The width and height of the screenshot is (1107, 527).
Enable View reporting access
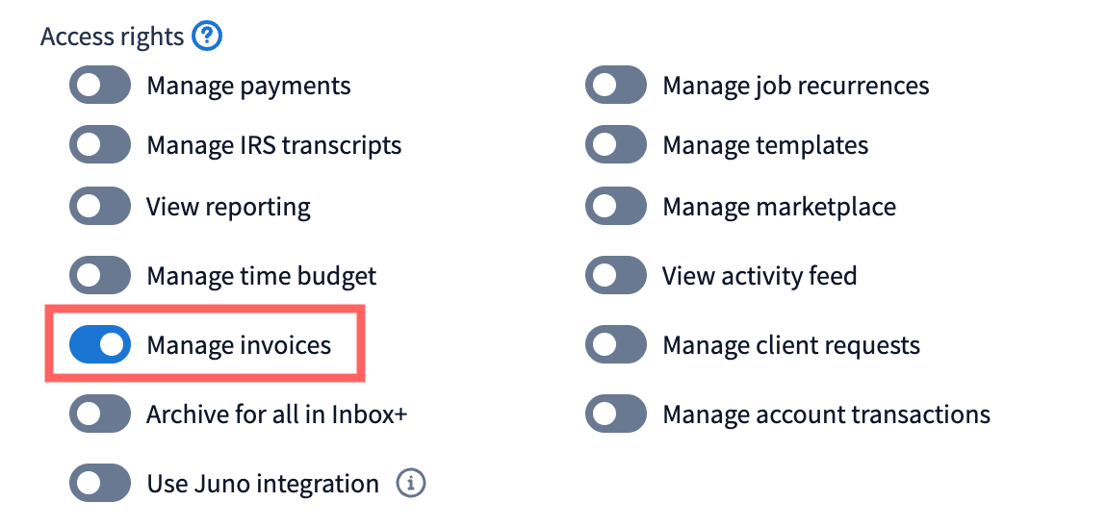(99, 207)
